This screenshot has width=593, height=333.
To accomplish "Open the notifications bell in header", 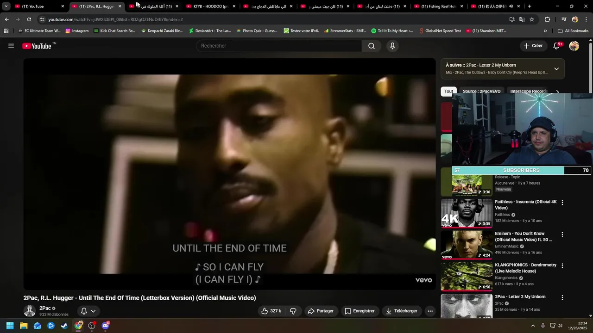I will 556,46.
